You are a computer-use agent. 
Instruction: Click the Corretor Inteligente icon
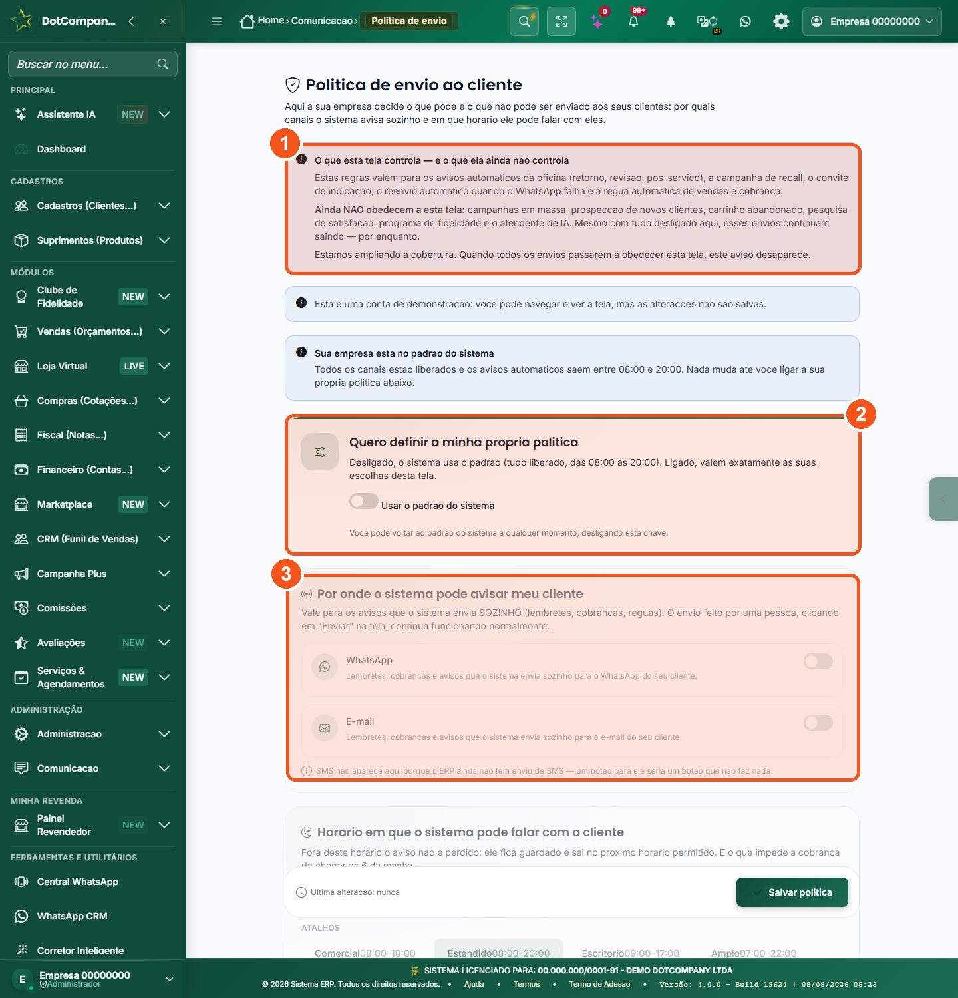tap(21, 950)
